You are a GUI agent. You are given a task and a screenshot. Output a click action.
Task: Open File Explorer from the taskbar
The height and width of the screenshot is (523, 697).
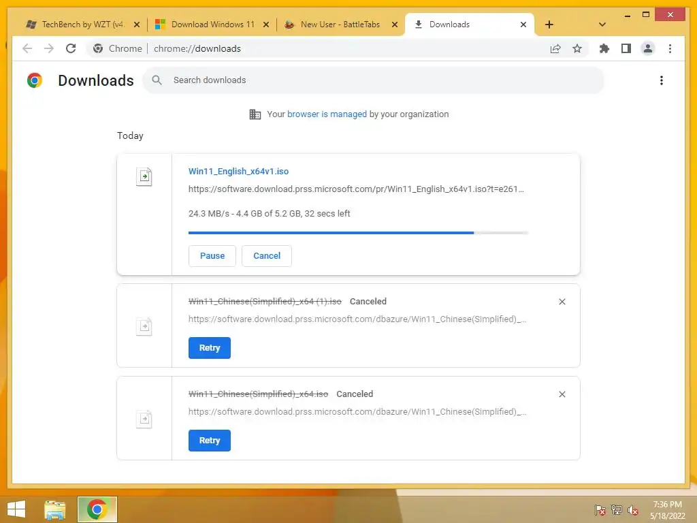point(54,509)
